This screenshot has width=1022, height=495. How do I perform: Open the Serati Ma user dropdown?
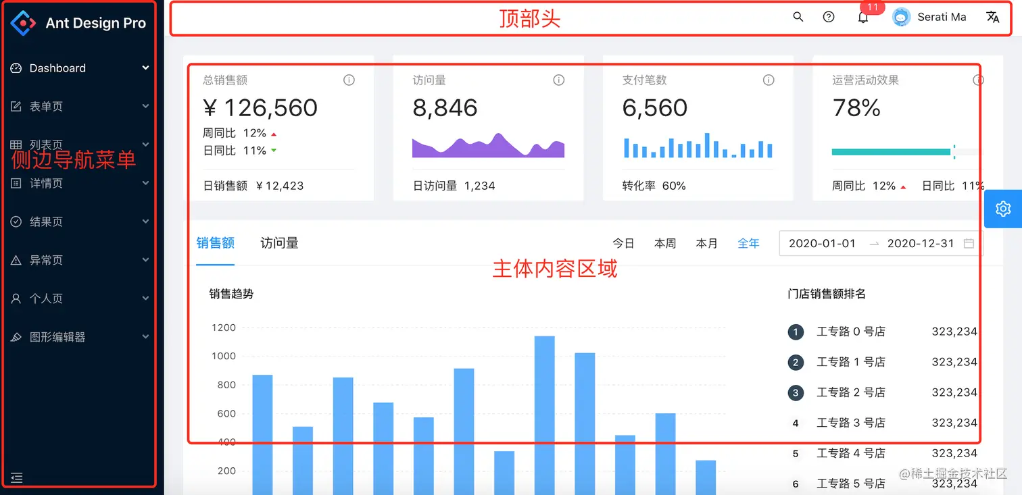click(929, 17)
